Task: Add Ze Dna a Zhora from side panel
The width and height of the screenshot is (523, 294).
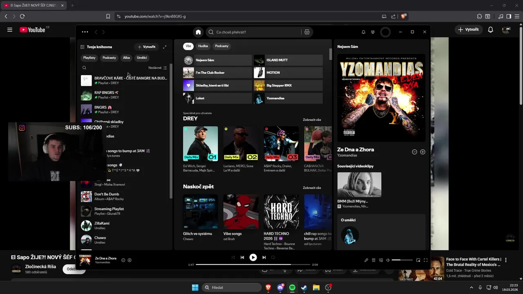Action: [422, 152]
